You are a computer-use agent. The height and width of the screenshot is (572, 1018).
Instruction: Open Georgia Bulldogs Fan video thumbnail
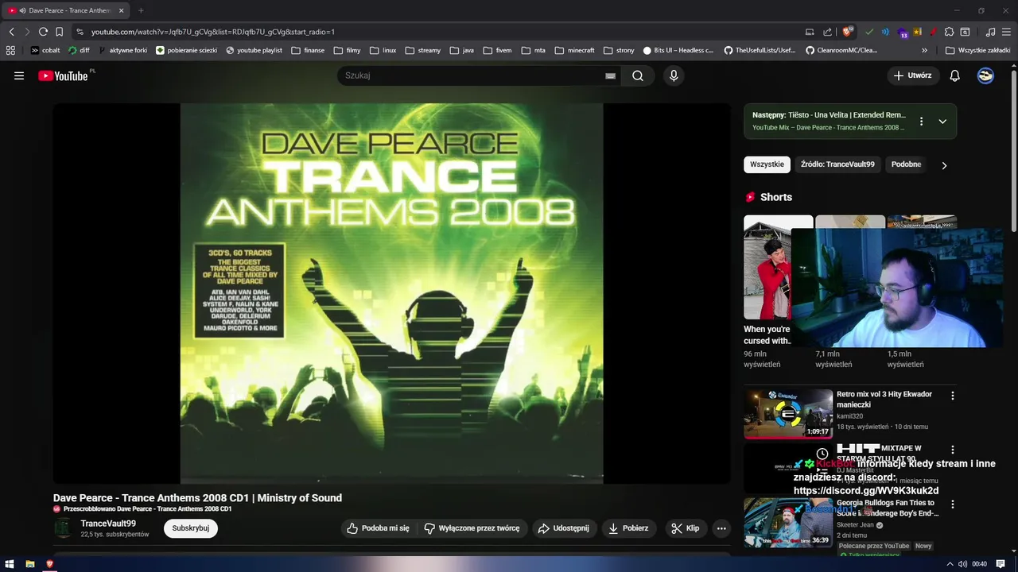coord(788,522)
